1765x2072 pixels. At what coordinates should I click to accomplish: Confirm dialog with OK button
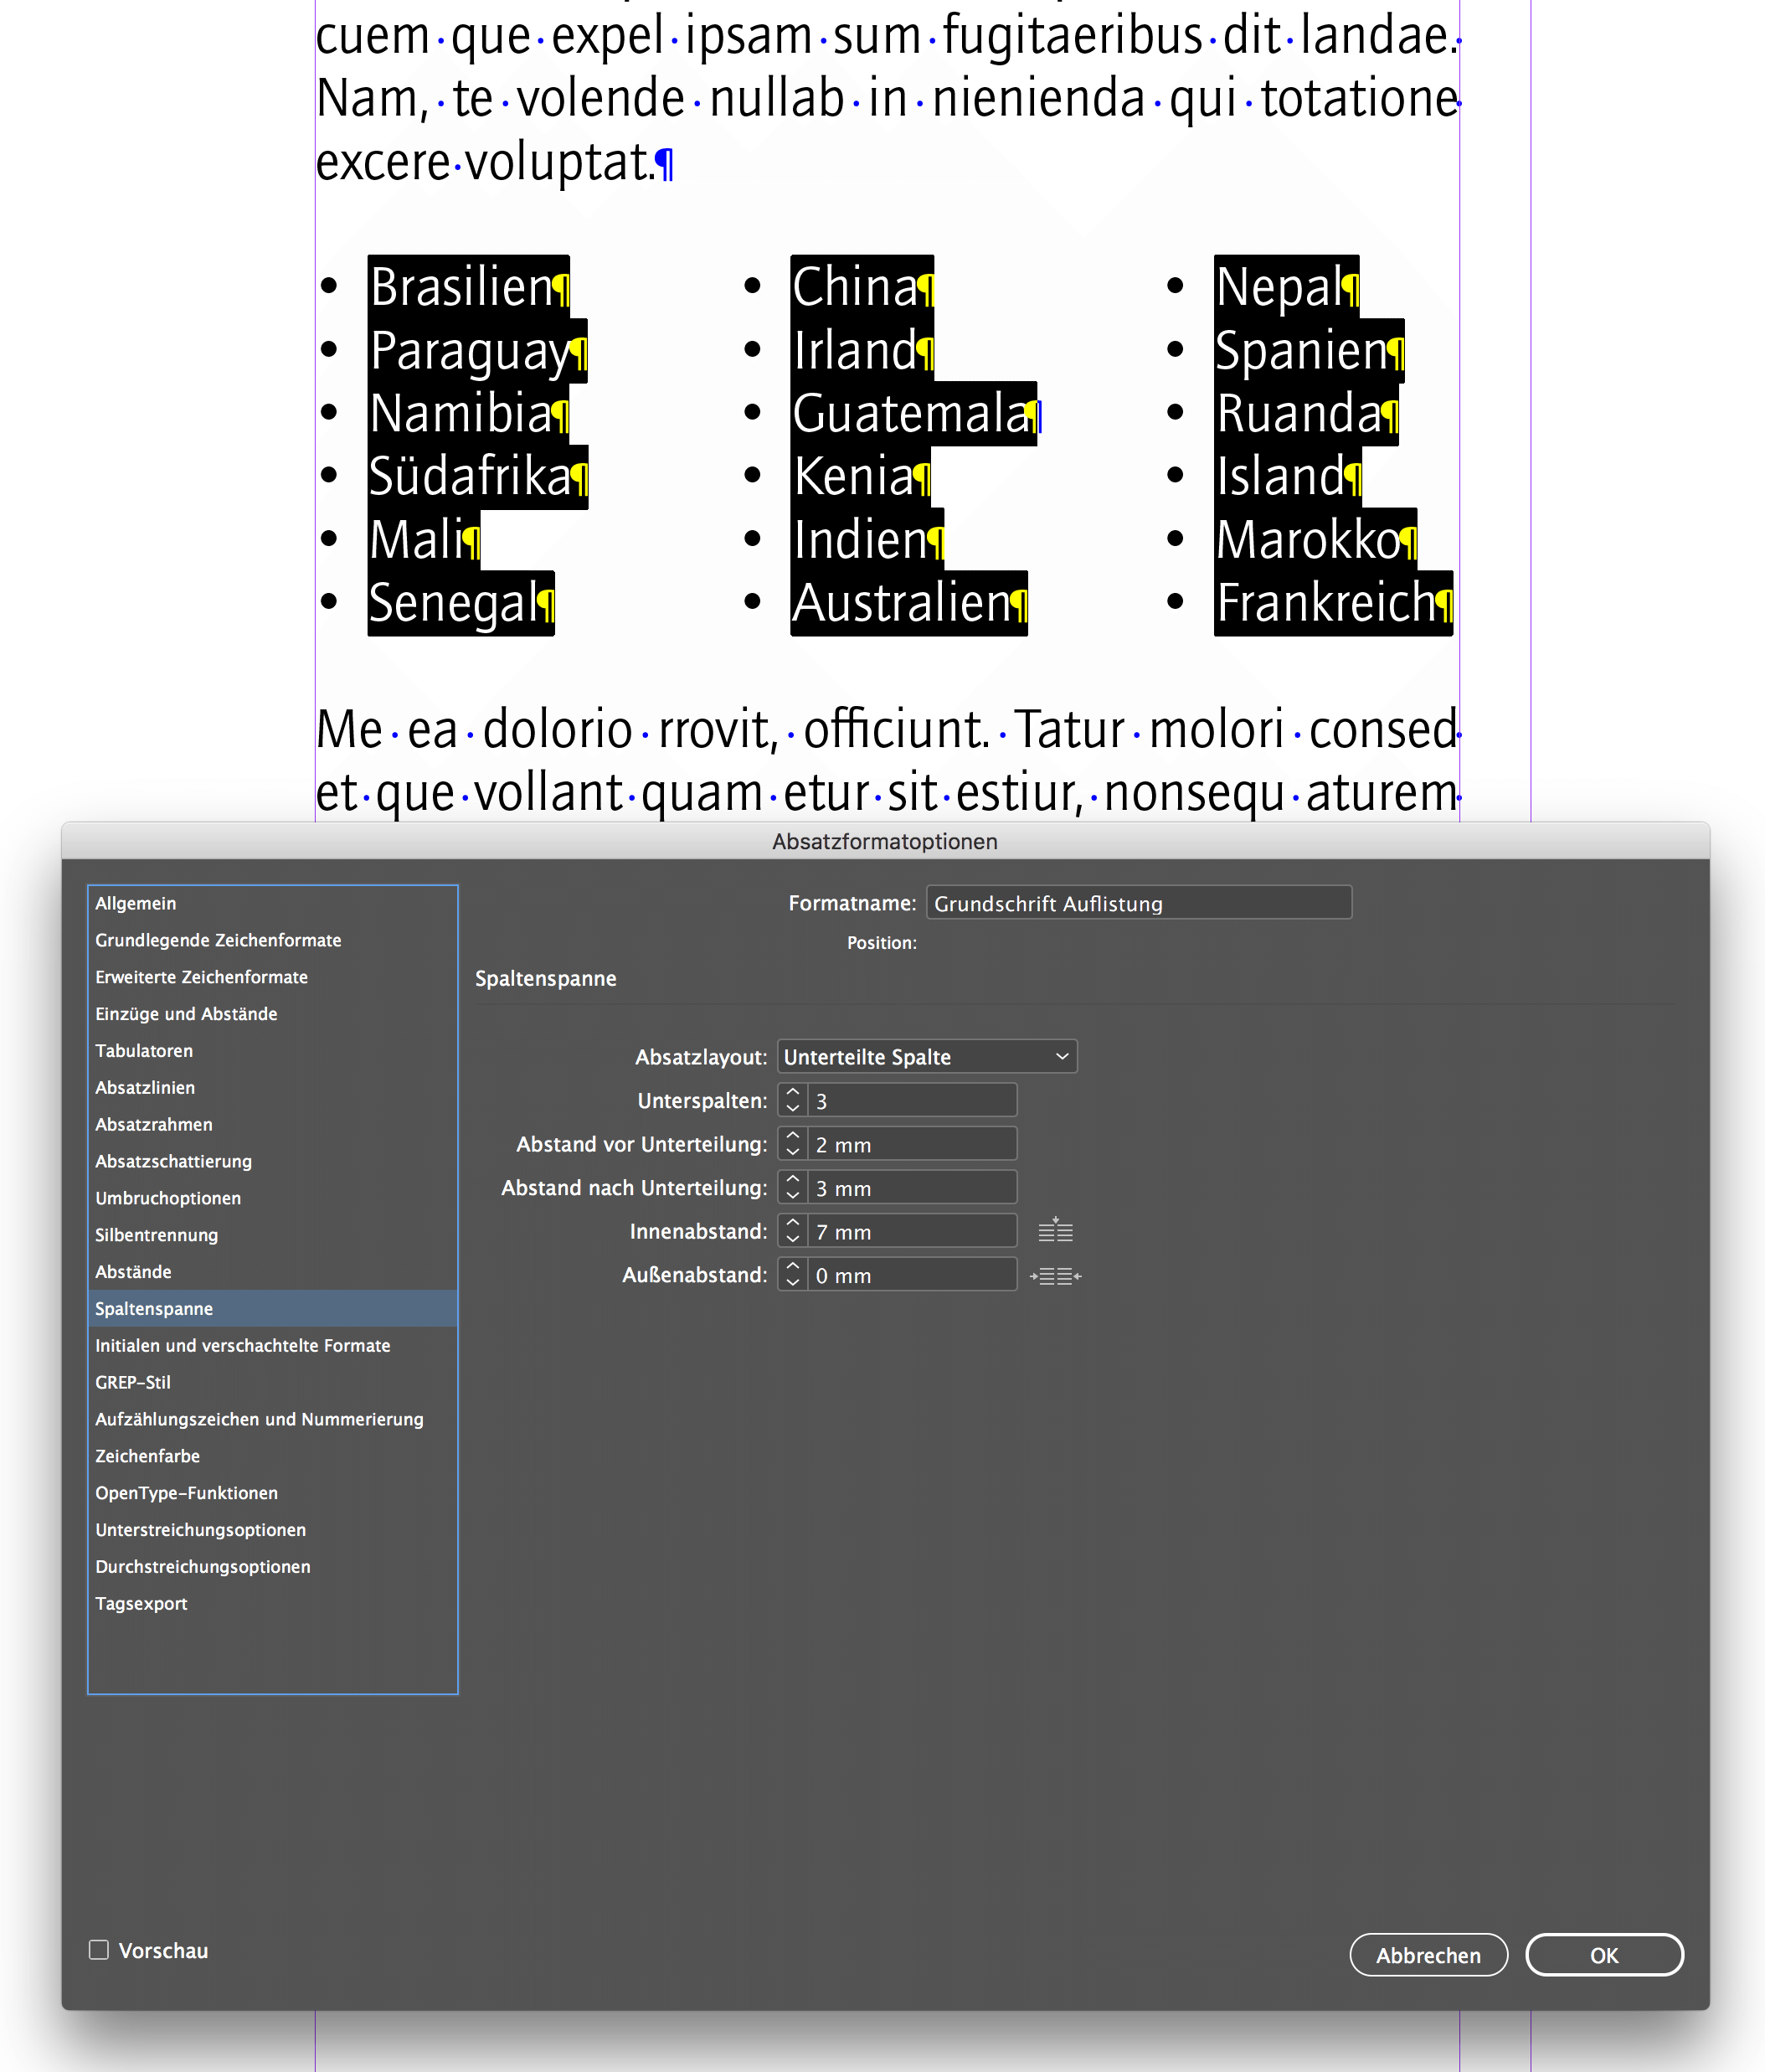1603,1955
